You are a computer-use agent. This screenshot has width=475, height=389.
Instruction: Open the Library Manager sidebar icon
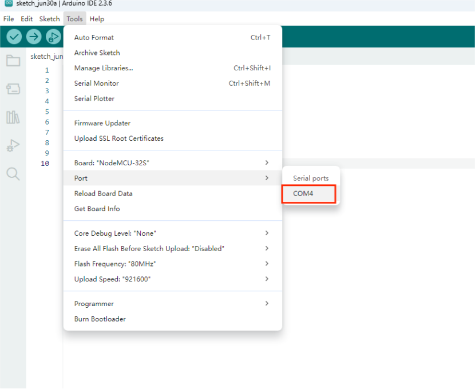[x=13, y=117]
